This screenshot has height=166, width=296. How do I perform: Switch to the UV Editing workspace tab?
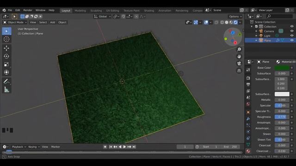(x=113, y=11)
